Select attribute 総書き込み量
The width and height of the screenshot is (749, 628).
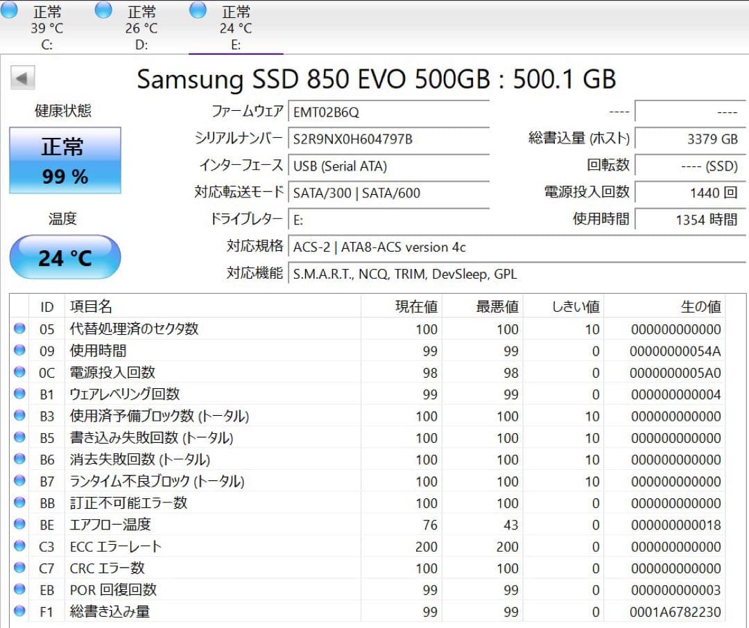[x=110, y=611]
